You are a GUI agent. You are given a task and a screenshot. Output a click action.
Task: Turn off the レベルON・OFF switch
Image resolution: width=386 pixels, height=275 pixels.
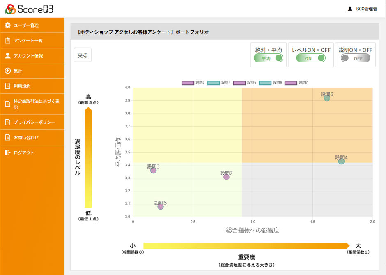(x=311, y=58)
